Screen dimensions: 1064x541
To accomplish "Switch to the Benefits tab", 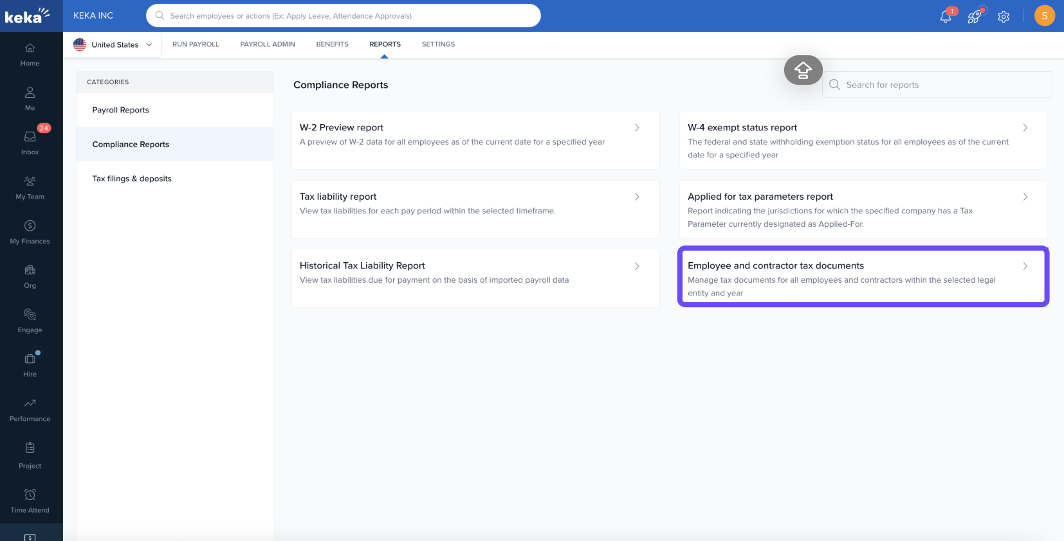I will [332, 44].
